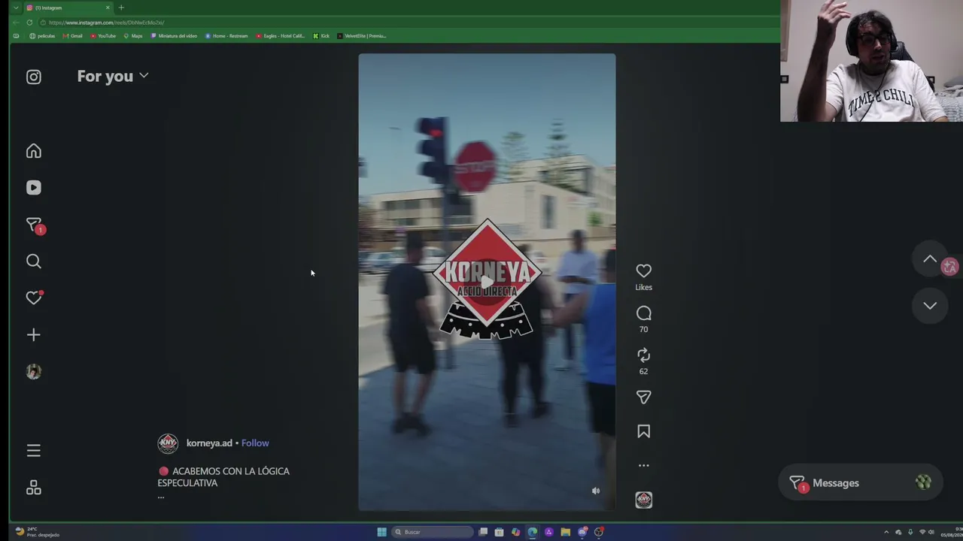Open Discord from the taskbar
The image size is (963, 541).
[x=582, y=532]
